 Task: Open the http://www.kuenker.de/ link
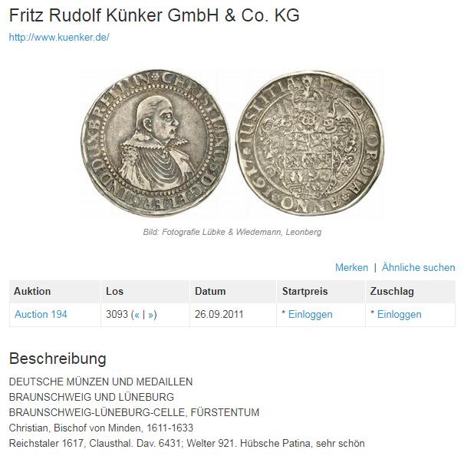point(59,38)
